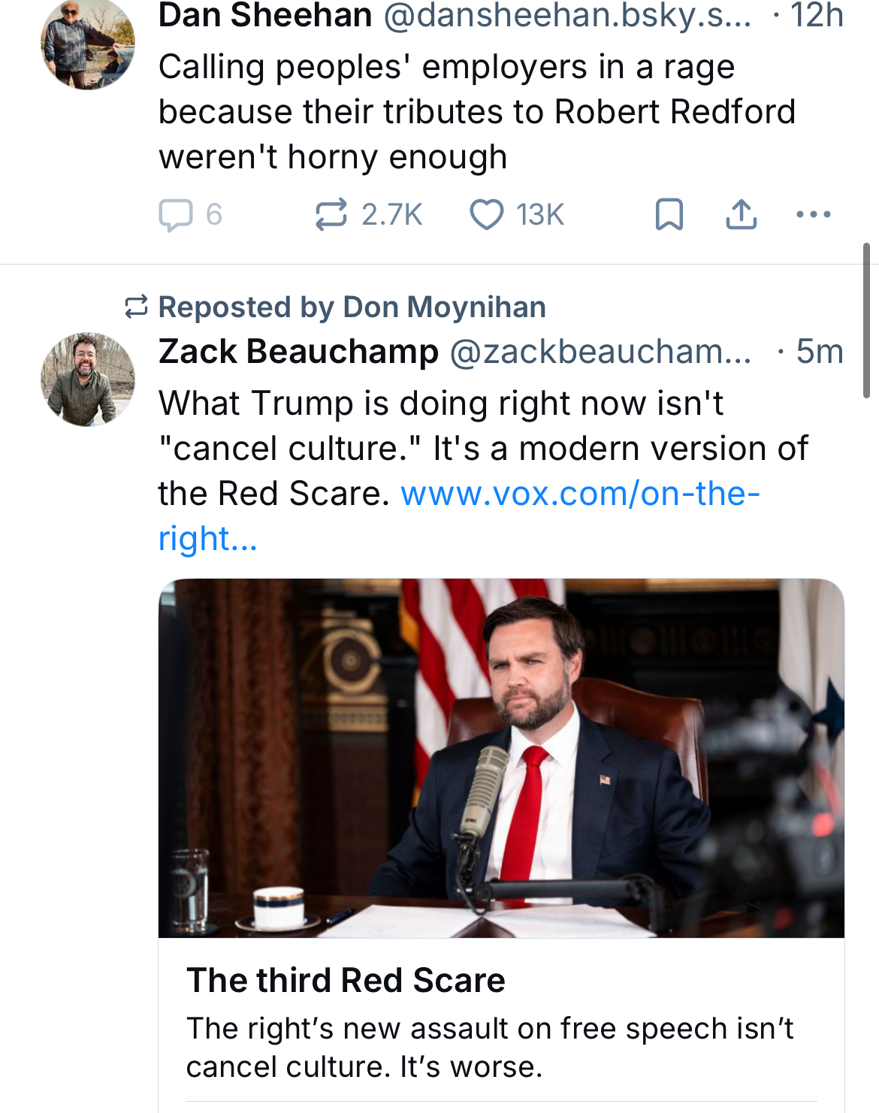The height and width of the screenshot is (1113, 879).
Task: Open Don Moynihan's profile from repost label
Action: (444, 307)
